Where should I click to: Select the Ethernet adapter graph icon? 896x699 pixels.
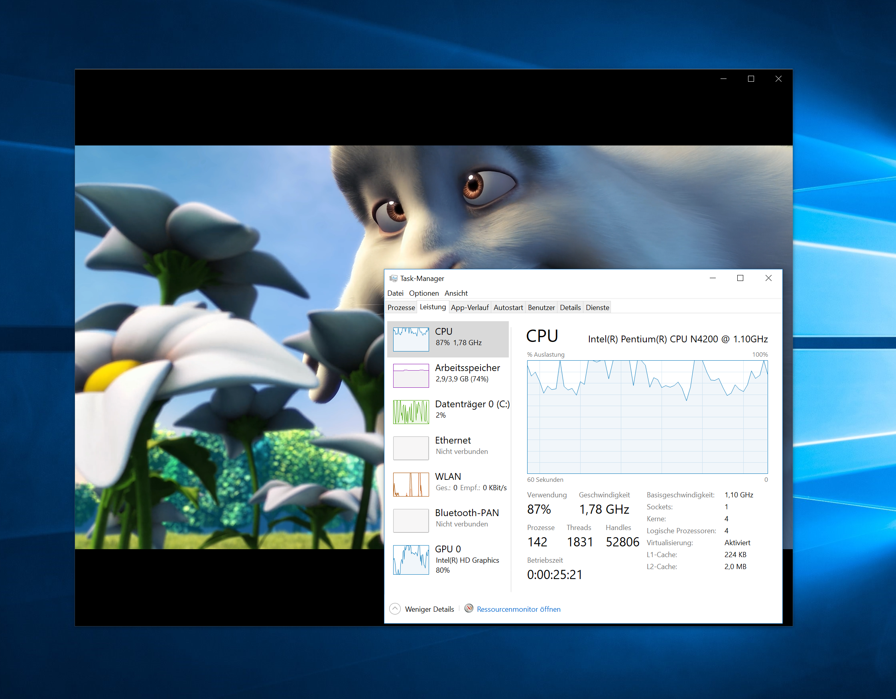pyautogui.click(x=411, y=448)
